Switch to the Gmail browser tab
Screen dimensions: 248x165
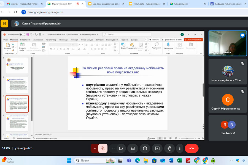pyautogui.click(x=24, y=4)
